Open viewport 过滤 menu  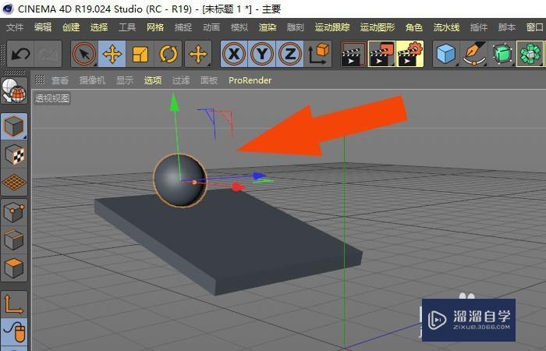pos(181,80)
